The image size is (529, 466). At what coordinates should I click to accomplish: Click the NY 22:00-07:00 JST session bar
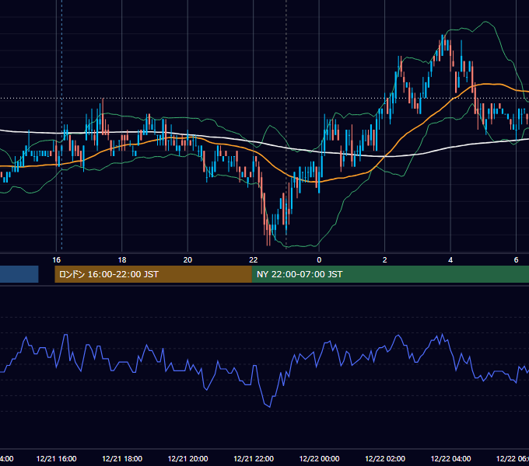tap(391, 274)
